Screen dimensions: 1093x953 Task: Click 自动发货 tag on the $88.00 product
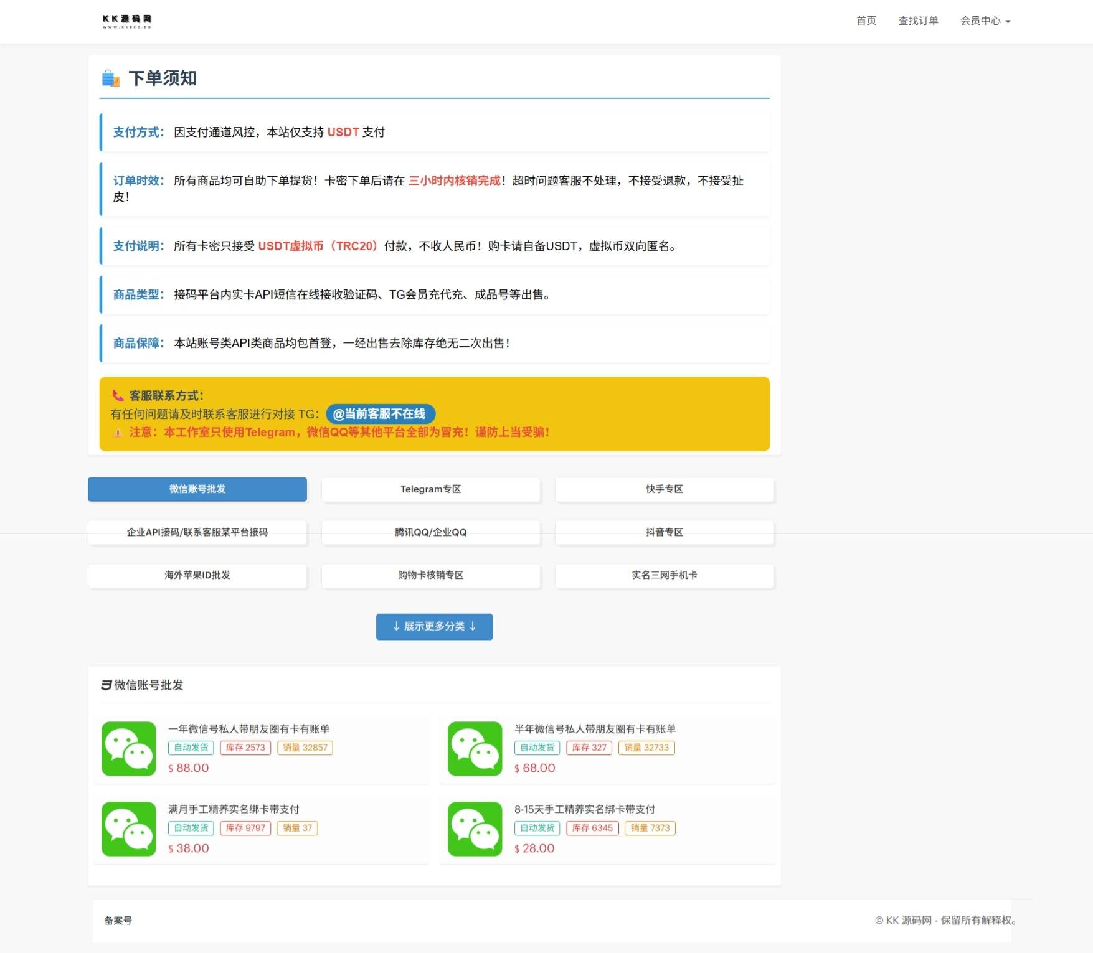pos(191,748)
